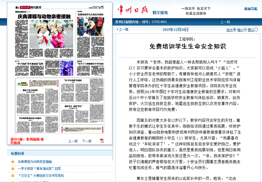Click 缩小 text link

click(240, 30)
